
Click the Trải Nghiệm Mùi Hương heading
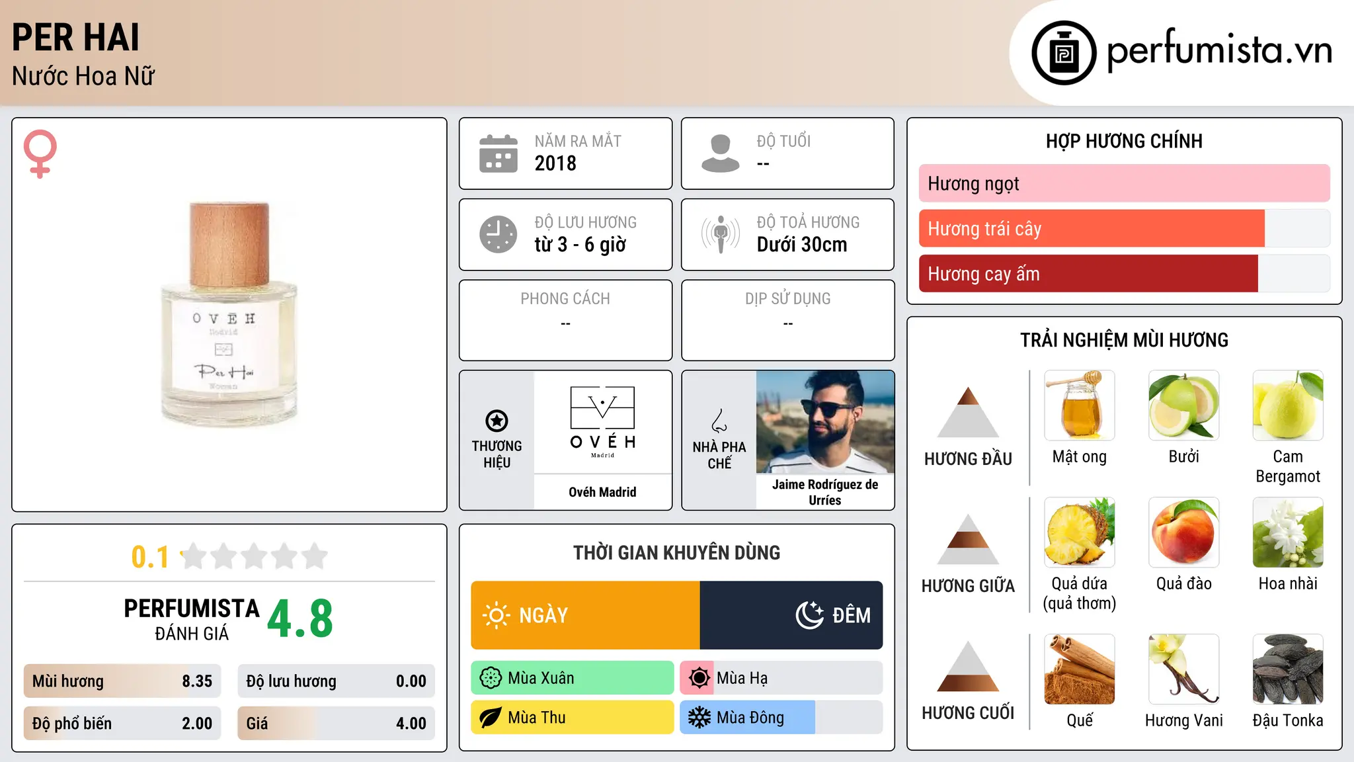tap(1124, 340)
